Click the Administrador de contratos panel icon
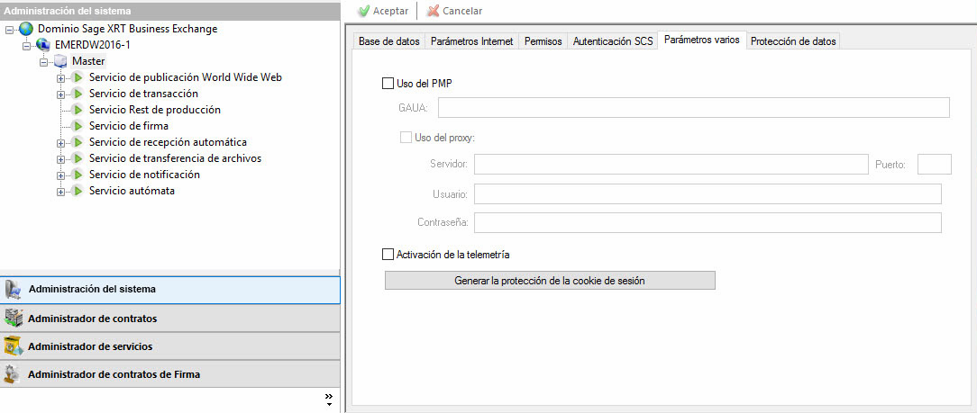 [x=14, y=319]
